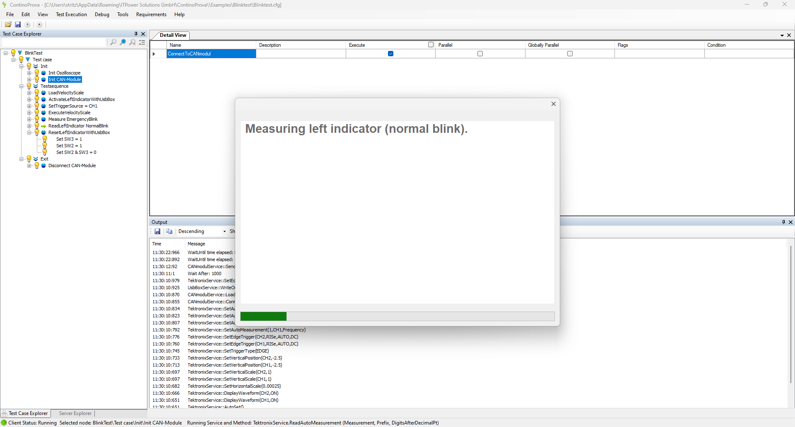The height and width of the screenshot is (427, 795).
Task: Click the save icon in main toolbar
Action: (18, 24)
